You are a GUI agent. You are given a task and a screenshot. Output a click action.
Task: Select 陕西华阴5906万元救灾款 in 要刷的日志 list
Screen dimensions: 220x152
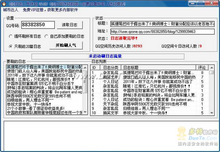tap(45, 96)
